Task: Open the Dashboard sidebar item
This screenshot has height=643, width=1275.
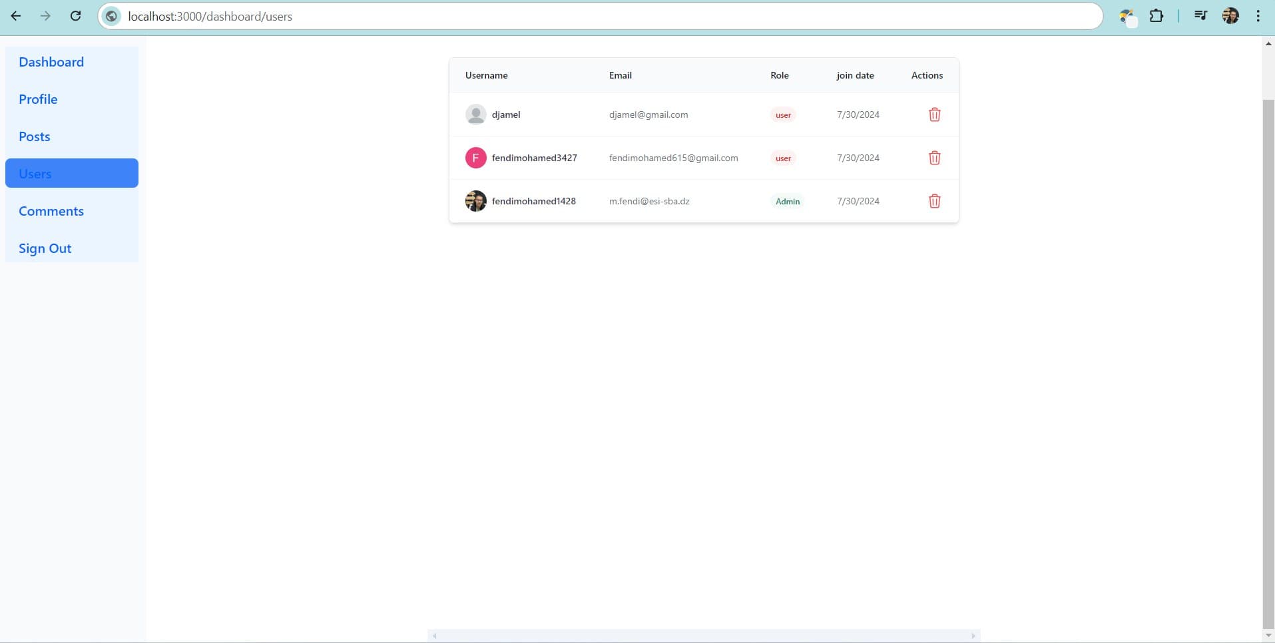Action: [51, 62]
